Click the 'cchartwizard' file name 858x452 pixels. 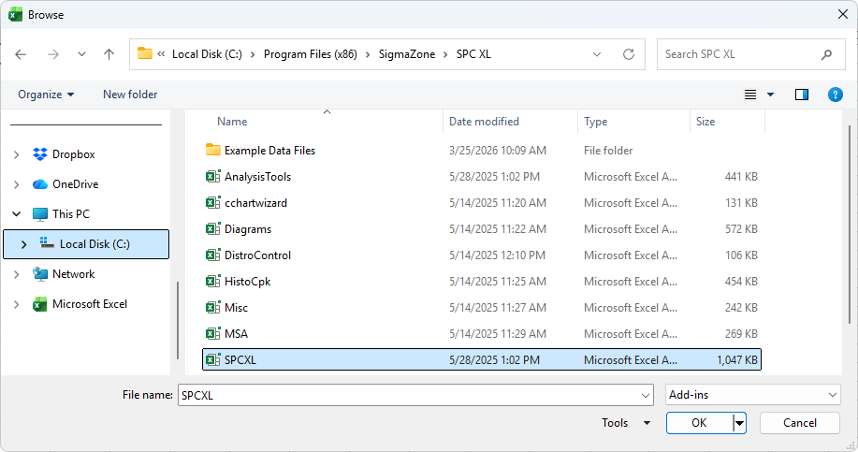(255, 203)
